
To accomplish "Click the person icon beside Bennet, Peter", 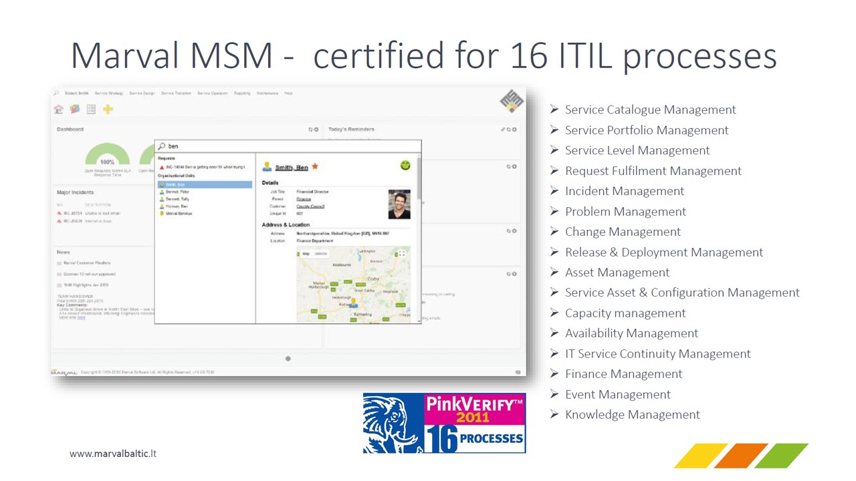I will 162,192.
